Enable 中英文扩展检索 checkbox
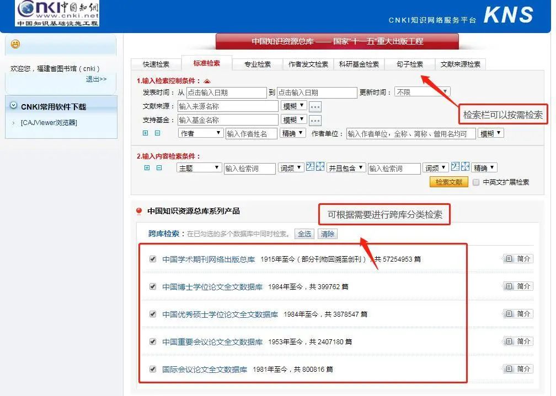Screen dimensions: 556x396 tap(476, 182)
